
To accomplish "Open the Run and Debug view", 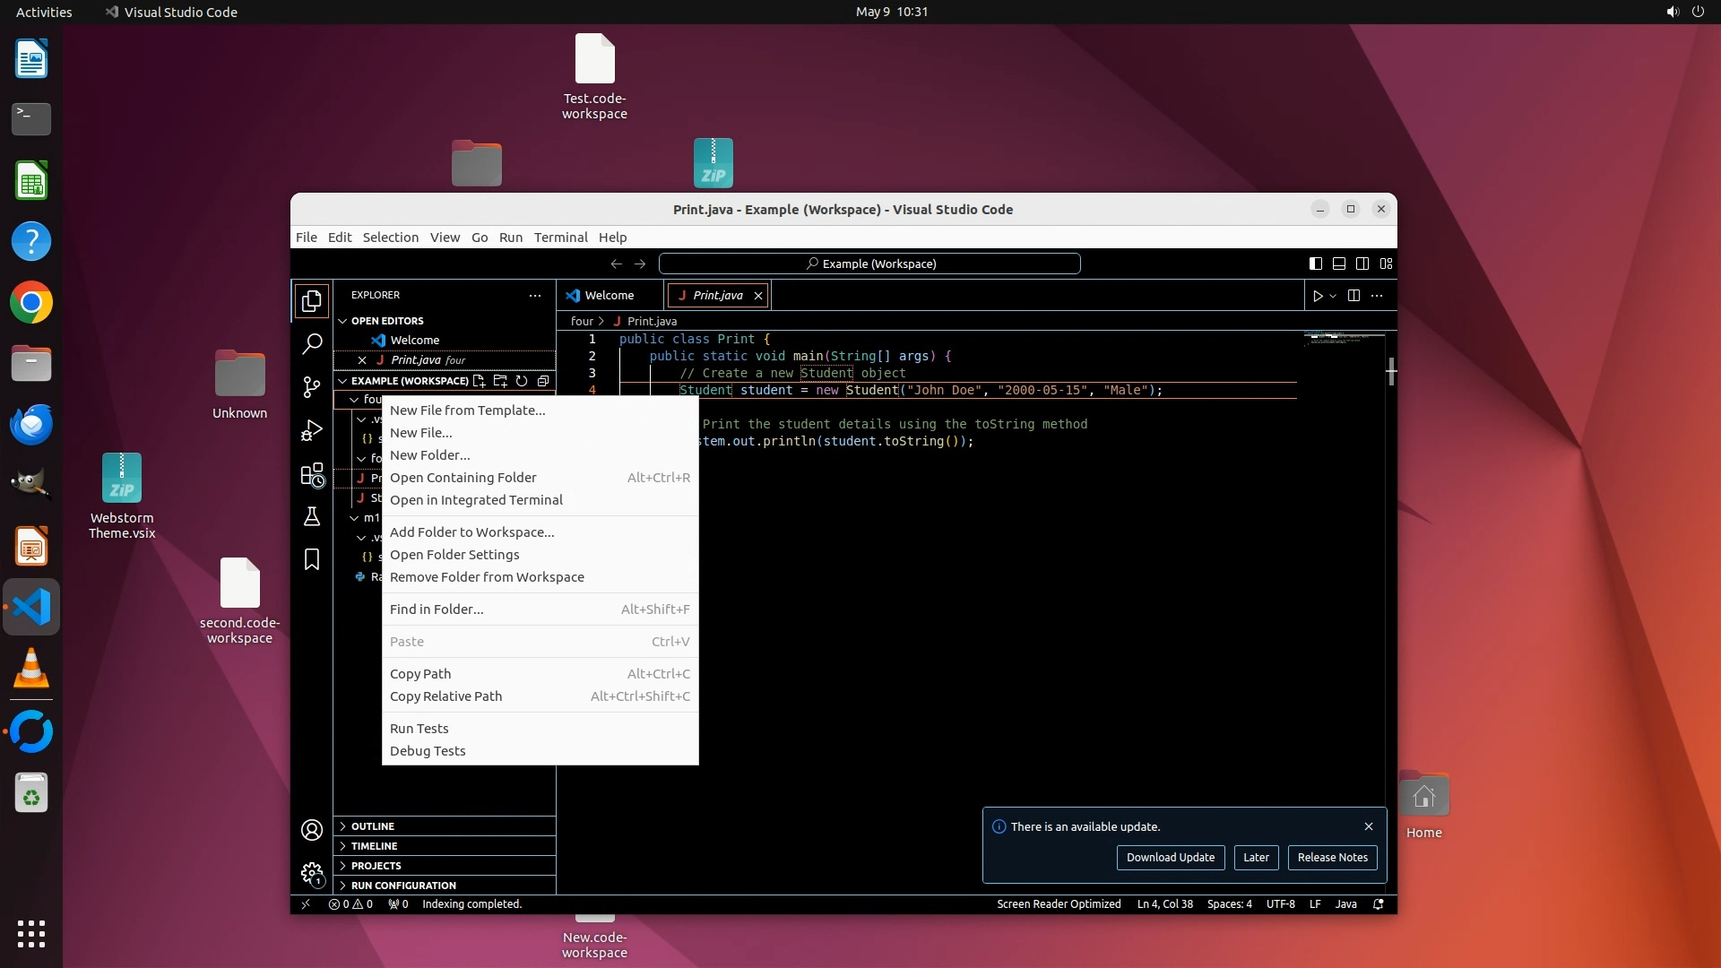I will (312, 431).
